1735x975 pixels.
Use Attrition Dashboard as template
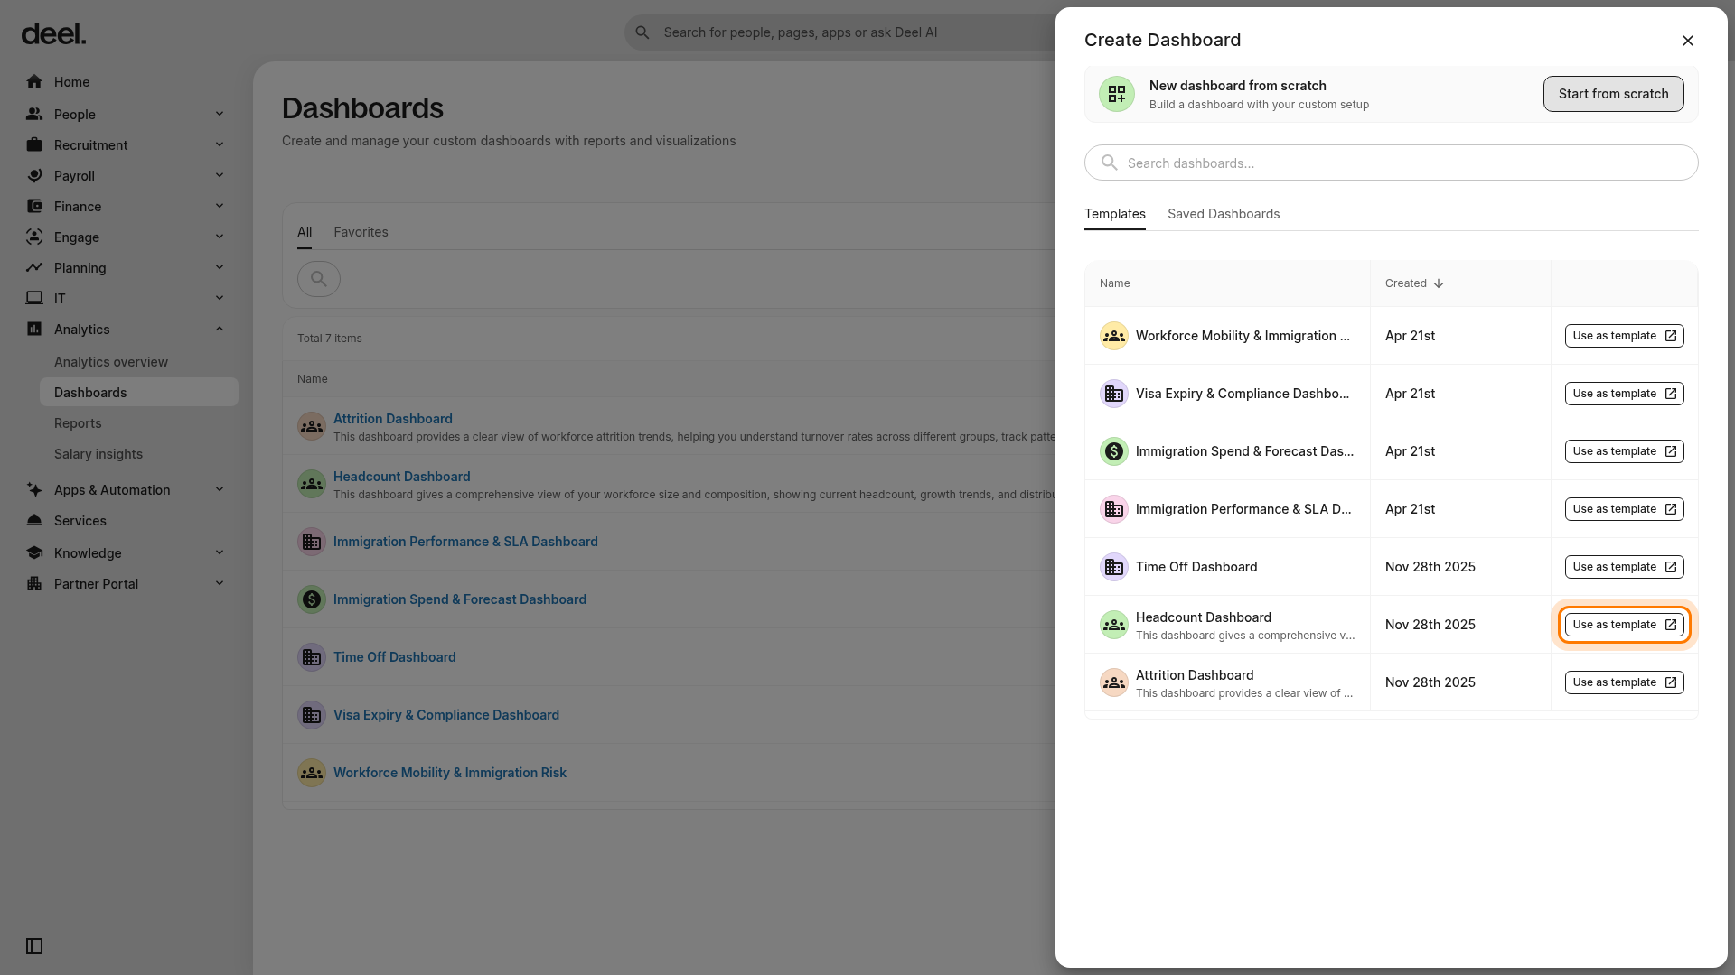click(1625, 682)
